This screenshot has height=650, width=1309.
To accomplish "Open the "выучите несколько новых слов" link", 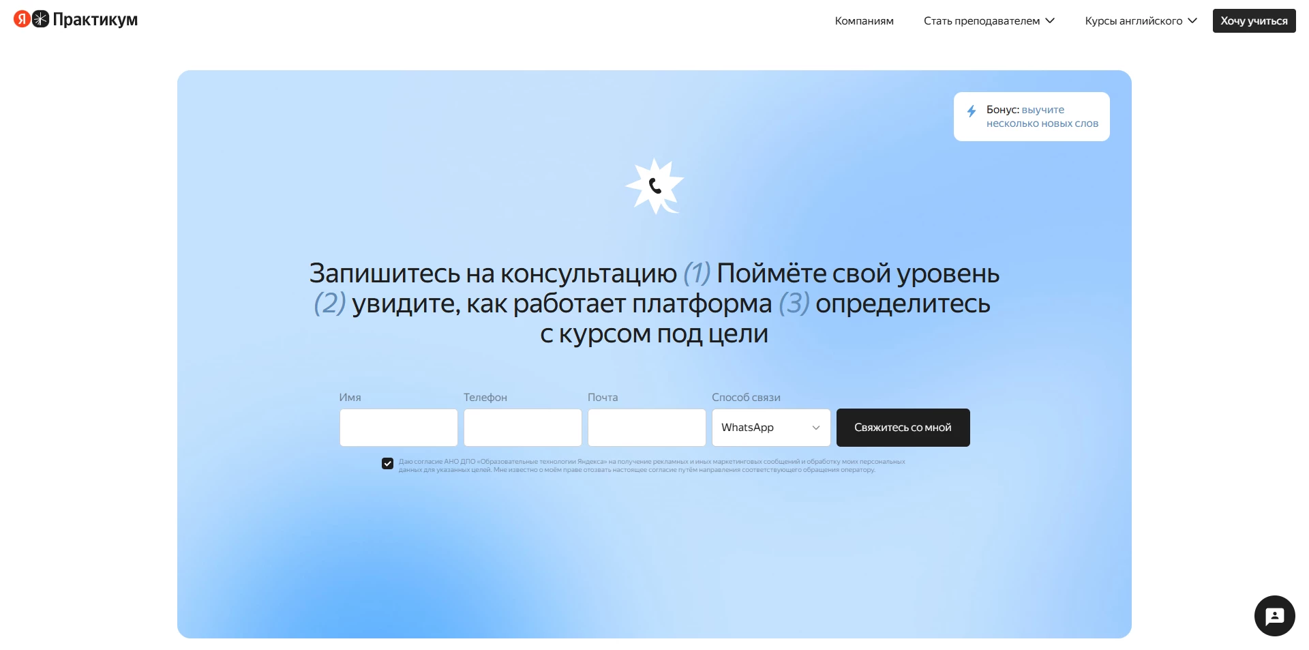I will point(1042,117).
